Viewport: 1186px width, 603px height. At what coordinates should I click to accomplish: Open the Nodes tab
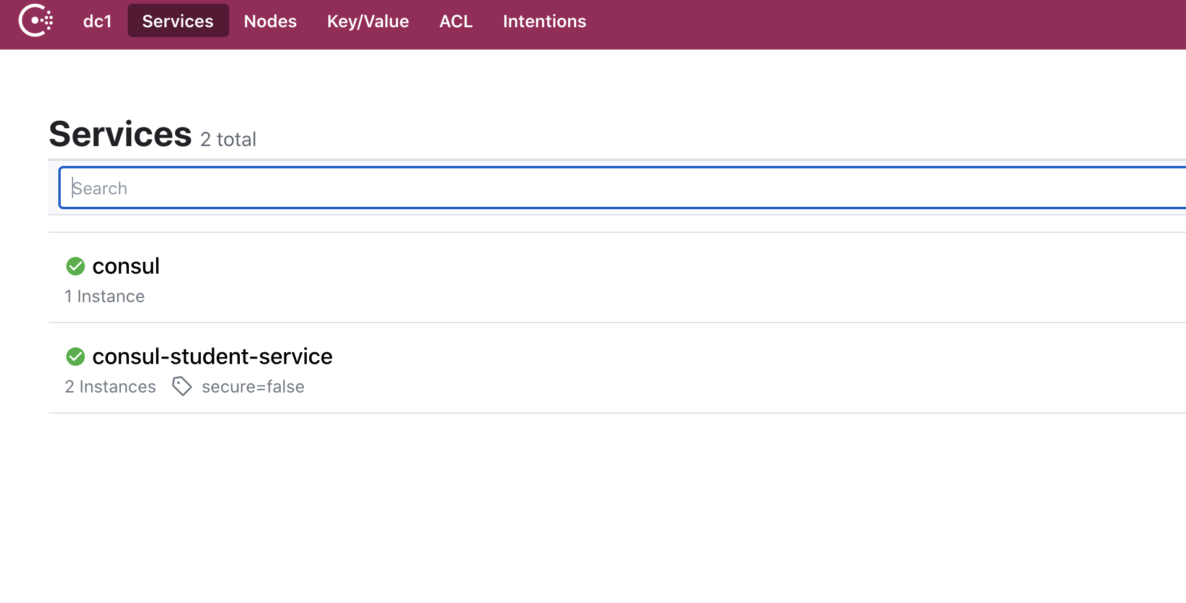coord(270,21)
